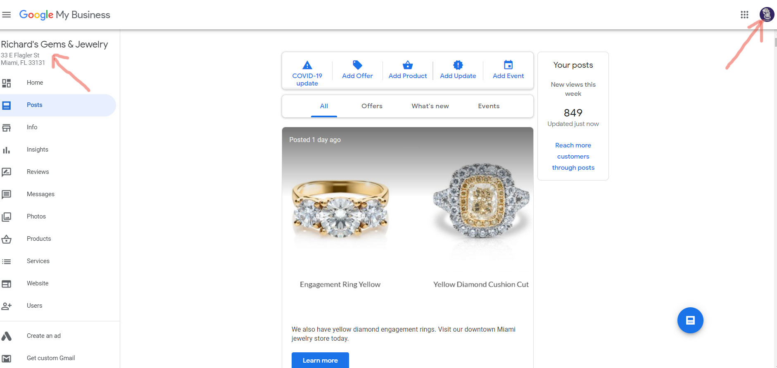Click the Learn more button

pyautogui.click(x=320, y=360)
